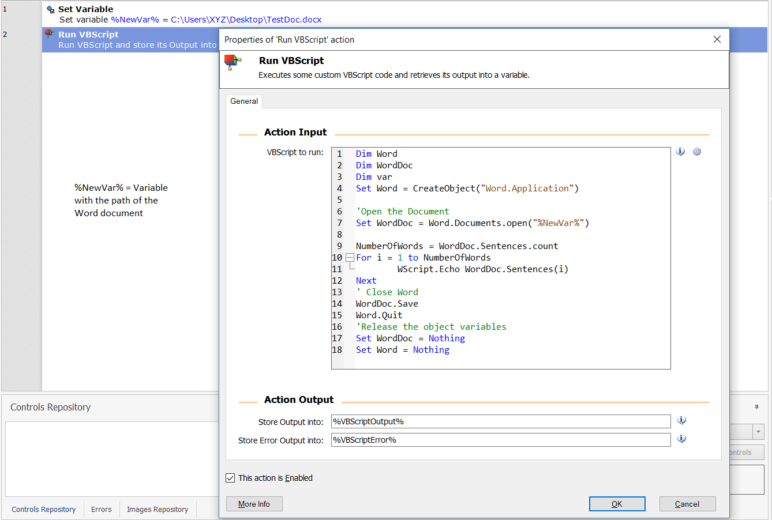Select the Controls Repository tab
Viewport: 772px width, 520px height.
coord(43,509)
